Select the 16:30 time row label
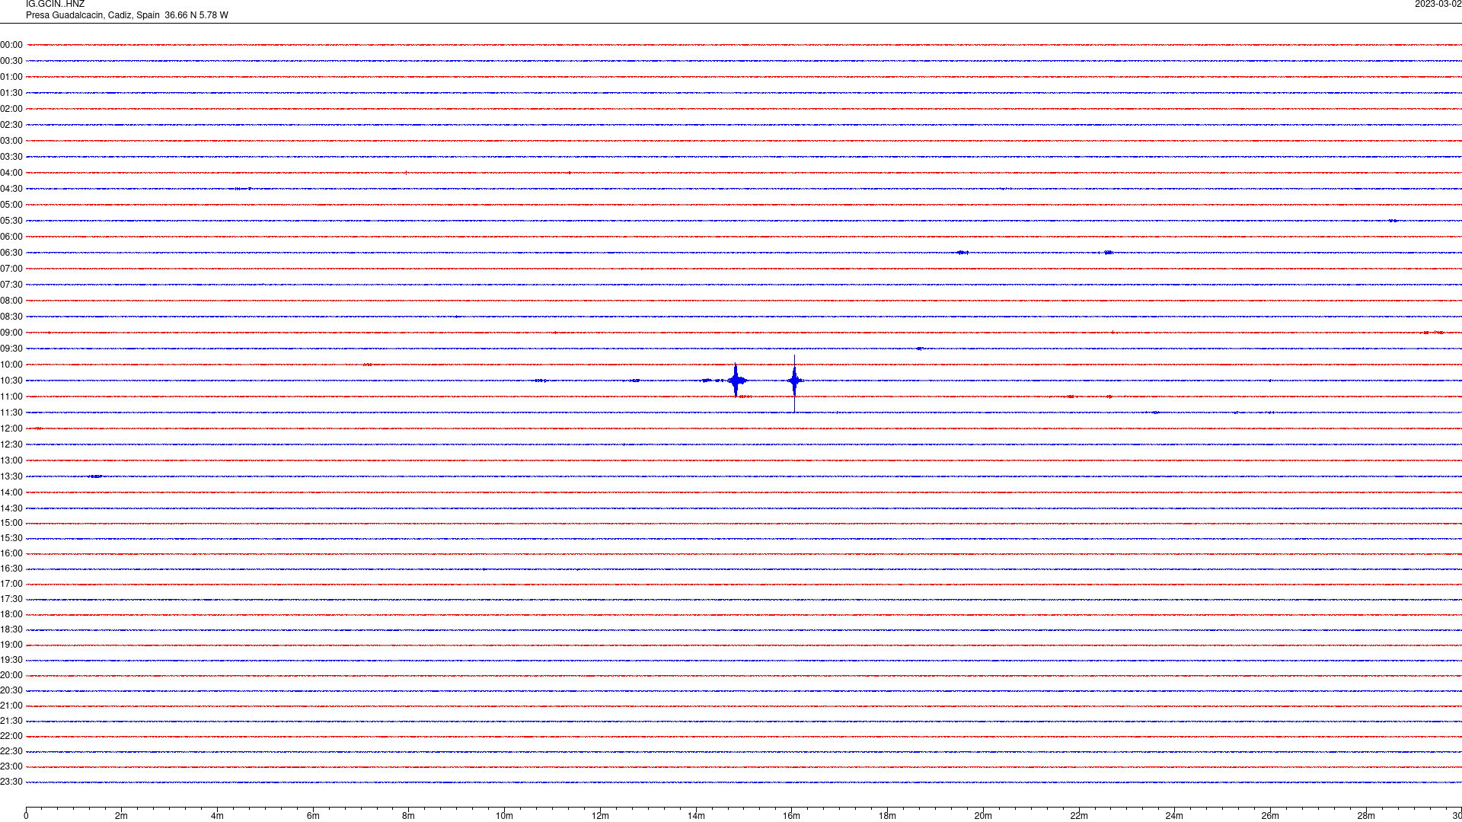Screen dimensions: 1462x822 (x=11, y=569)
